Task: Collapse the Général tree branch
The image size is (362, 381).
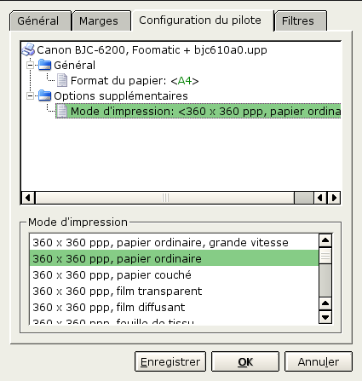Action: (30, 66)
